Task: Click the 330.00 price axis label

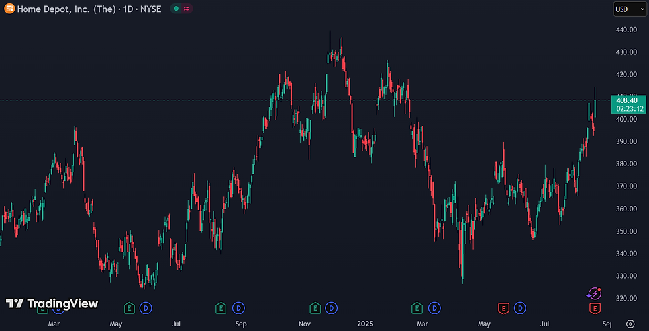Action: [626, 276]
